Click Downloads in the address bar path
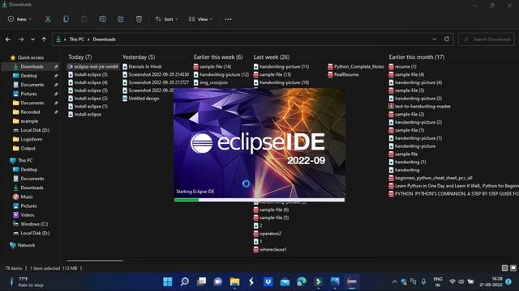This screenshot has height=291, width=519. point(104,40)
